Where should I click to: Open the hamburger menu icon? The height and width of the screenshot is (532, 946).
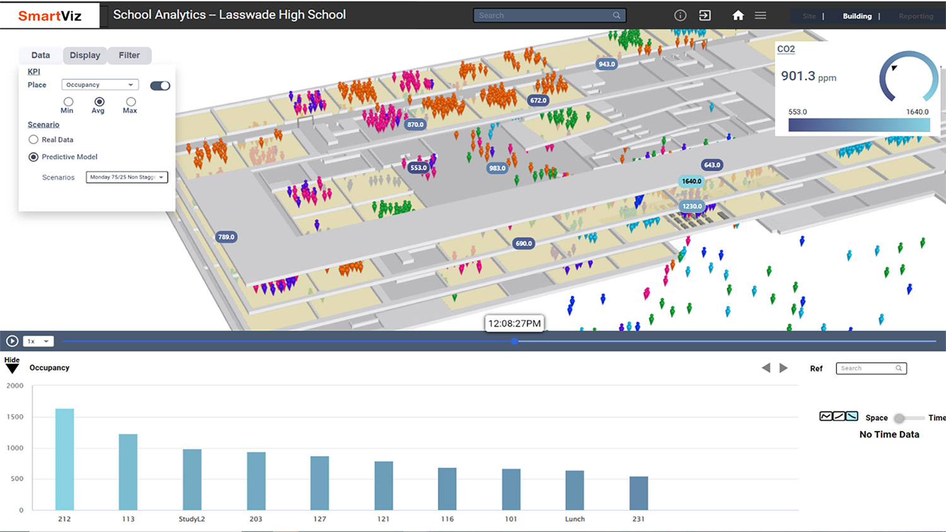[760, 15]
